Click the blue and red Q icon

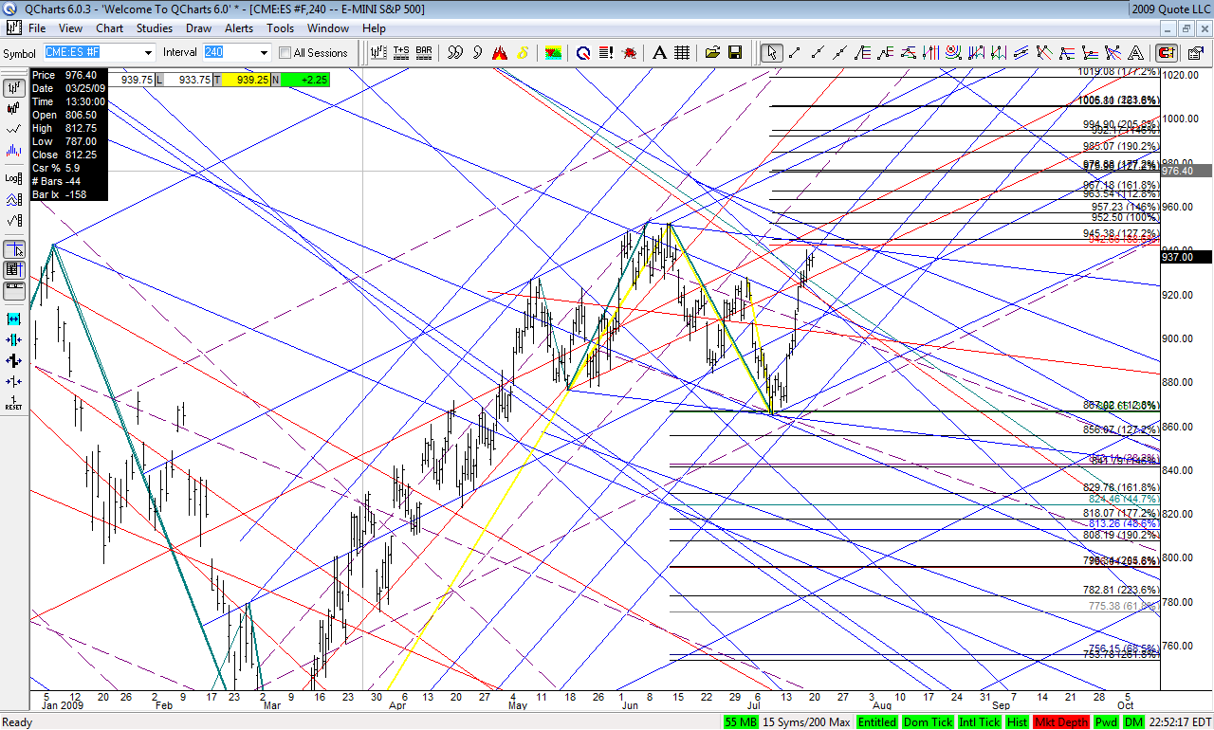pos(583,53)
